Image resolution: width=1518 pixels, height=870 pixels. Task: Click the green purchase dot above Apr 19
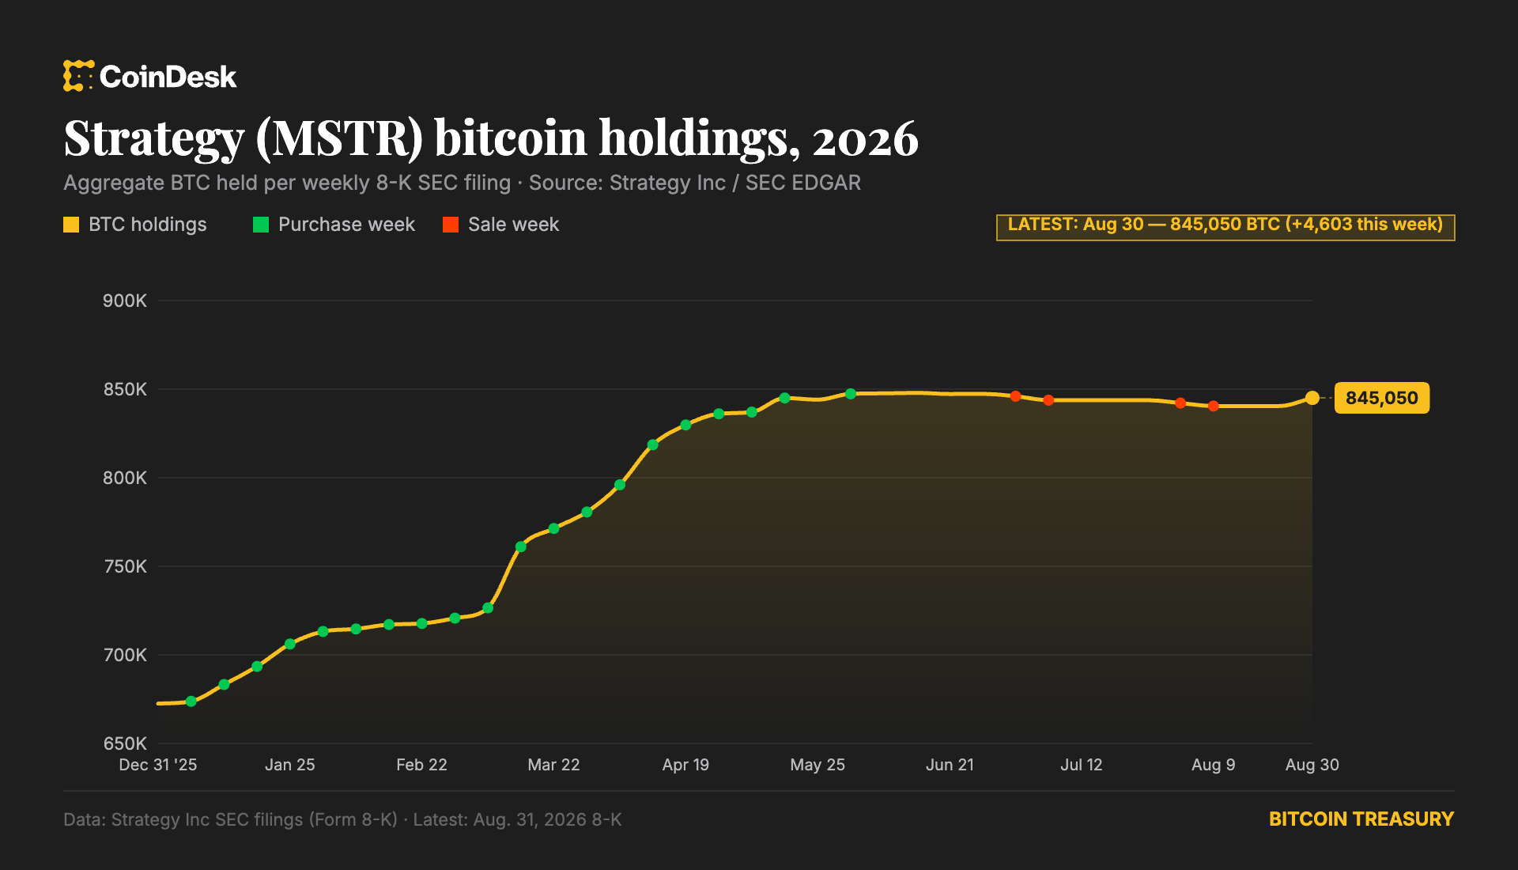click(x=686, y=425)
